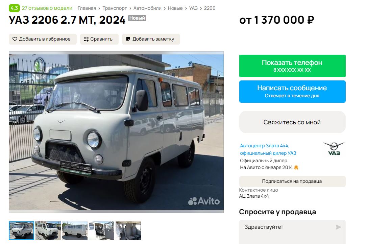Screen dimensions: 367x244
Task: Click the Здравствуйте message input field
Action: [292, 232]
